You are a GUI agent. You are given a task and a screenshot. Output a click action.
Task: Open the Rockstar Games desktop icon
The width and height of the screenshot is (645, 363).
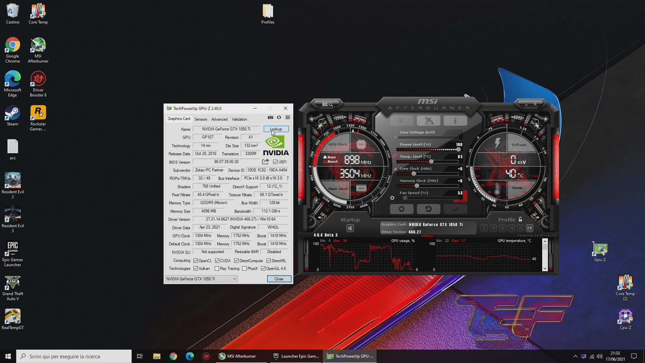(x=38, y=118)
